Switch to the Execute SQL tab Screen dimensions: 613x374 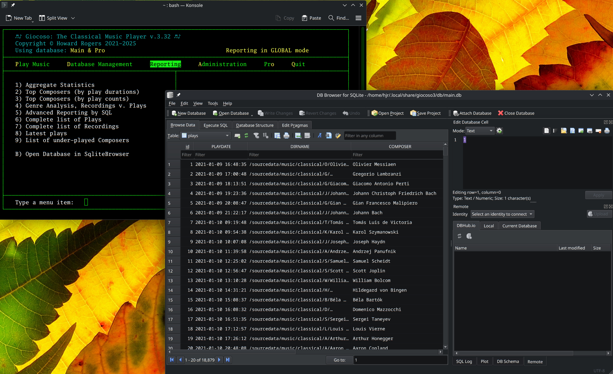pos(215,125)
